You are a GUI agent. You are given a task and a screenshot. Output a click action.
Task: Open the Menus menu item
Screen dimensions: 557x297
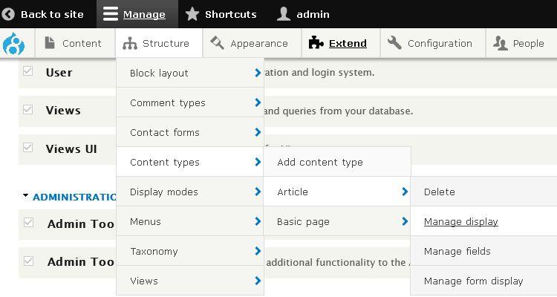pos(190,221)
